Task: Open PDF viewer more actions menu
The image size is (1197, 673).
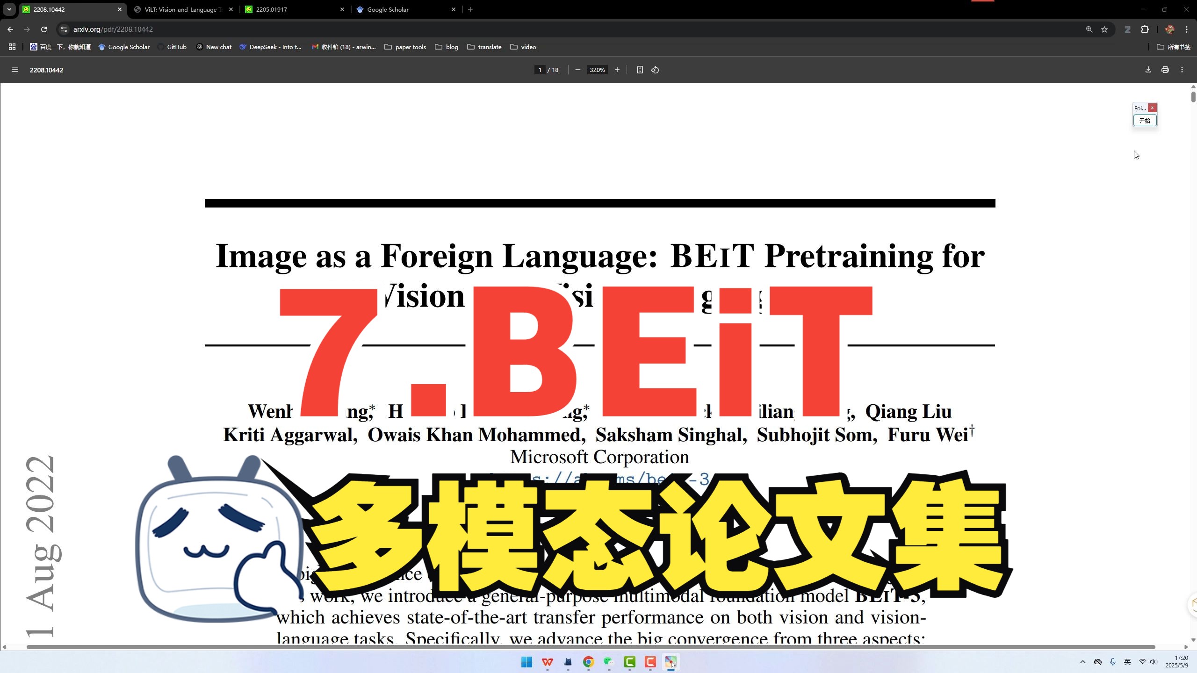Action: [1182, 70]
